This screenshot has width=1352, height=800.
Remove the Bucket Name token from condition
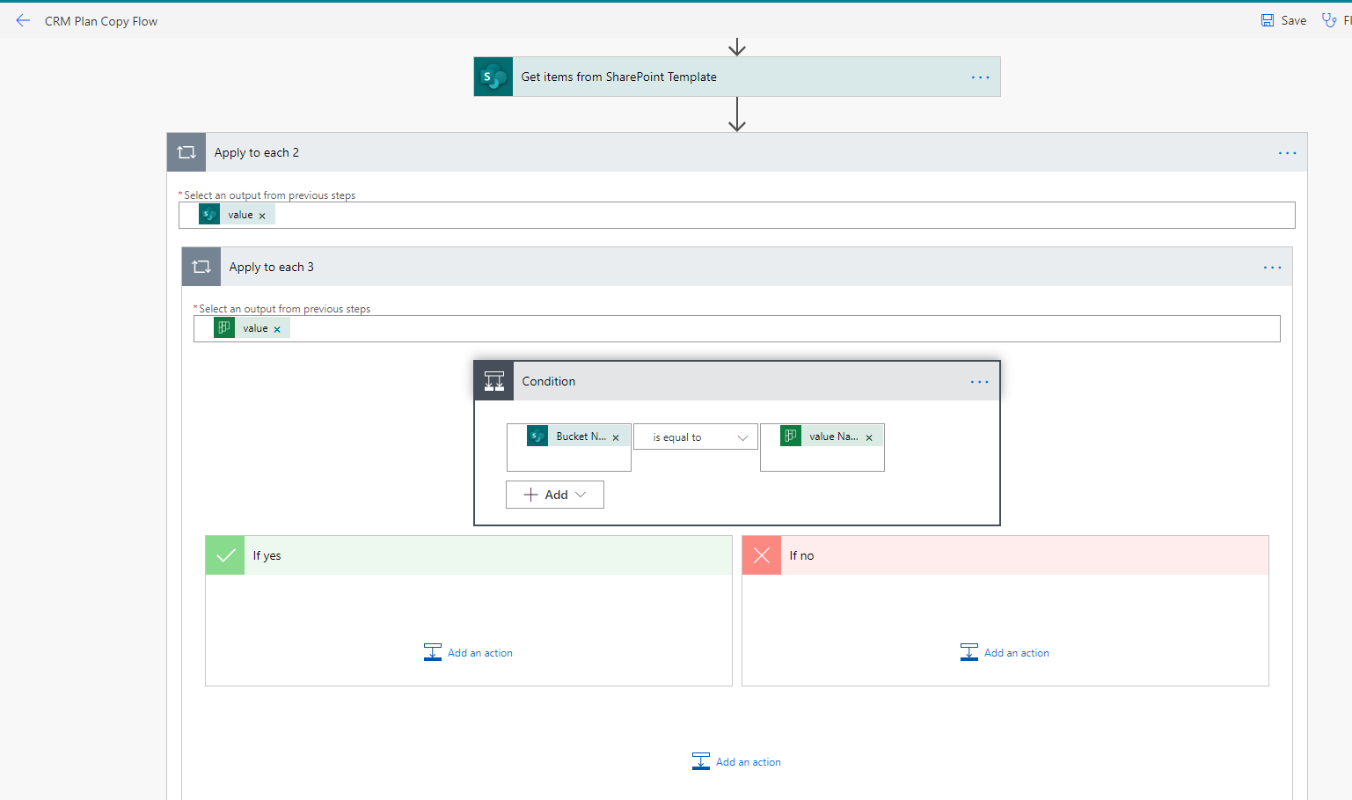point(616,437)
